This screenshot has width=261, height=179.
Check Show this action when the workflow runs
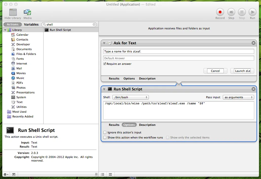coord(105,137)
